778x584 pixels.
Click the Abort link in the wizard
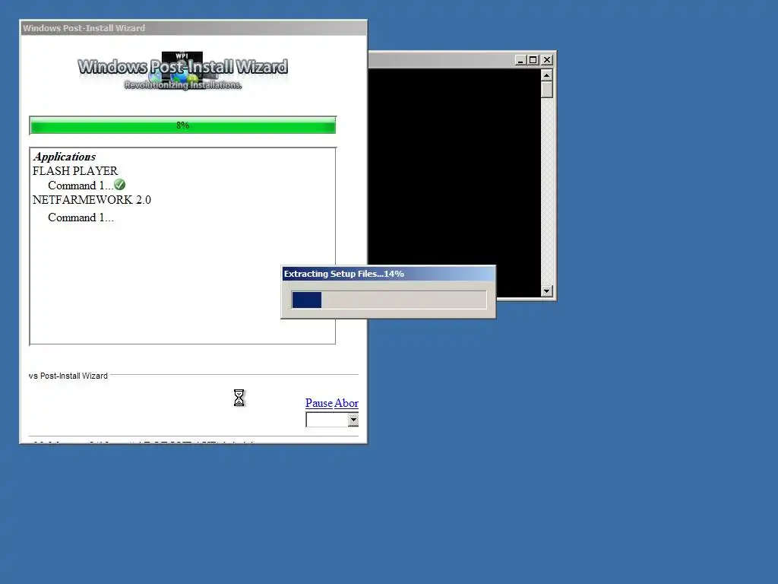(346, 403)
